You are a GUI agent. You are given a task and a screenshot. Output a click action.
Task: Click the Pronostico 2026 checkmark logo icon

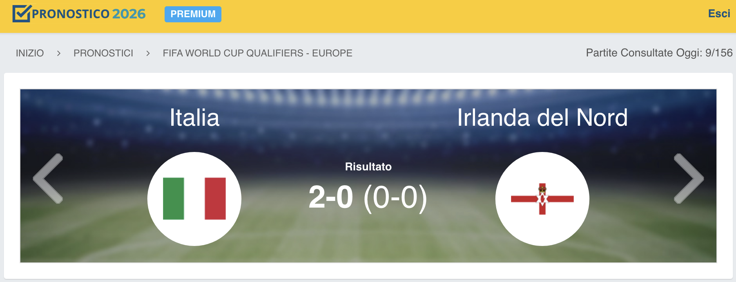[22, 14]
